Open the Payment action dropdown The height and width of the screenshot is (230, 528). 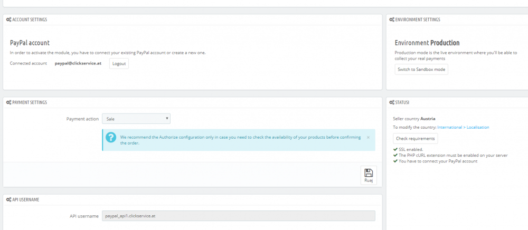tap(136, 119)
